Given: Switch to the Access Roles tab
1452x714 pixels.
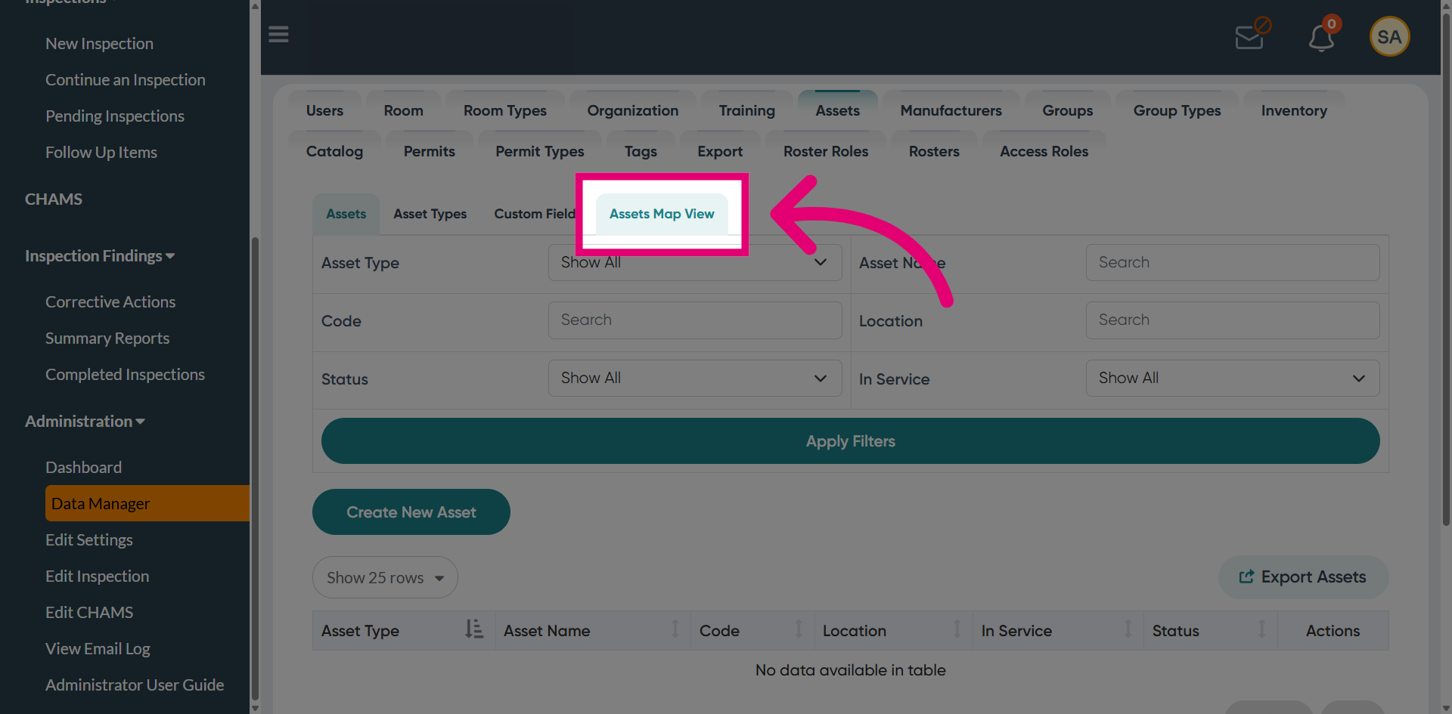Looking at the screenshot, I should [x=1044, y=151].
